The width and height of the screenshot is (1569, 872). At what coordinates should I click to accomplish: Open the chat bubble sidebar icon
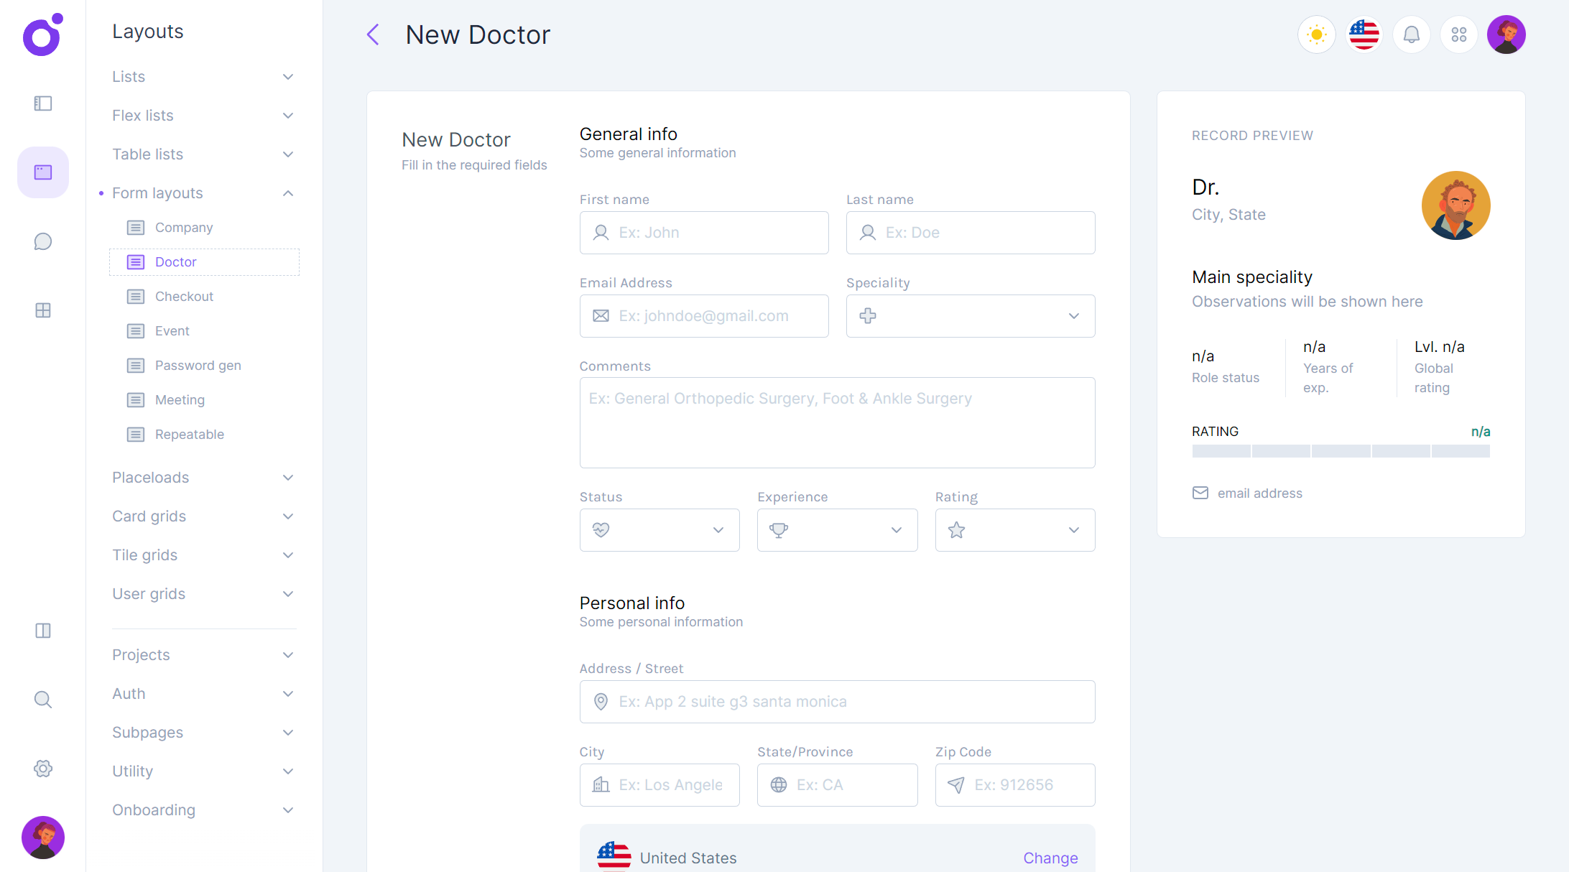tap(43, 241)
